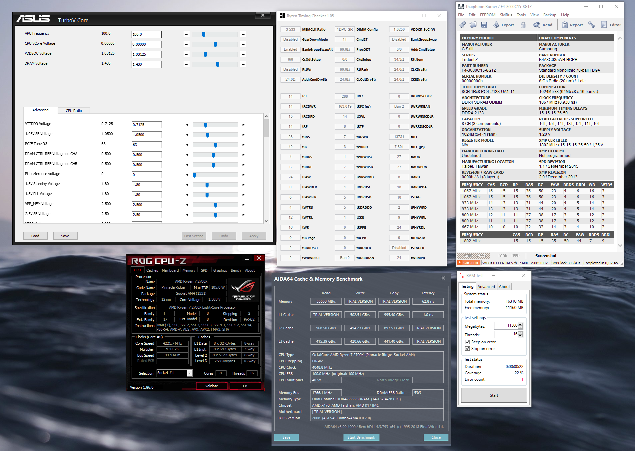Open the SPD tab in ROG CPU-Z
The height and width of the screenshot is (451, 635).
pos(204,270)
